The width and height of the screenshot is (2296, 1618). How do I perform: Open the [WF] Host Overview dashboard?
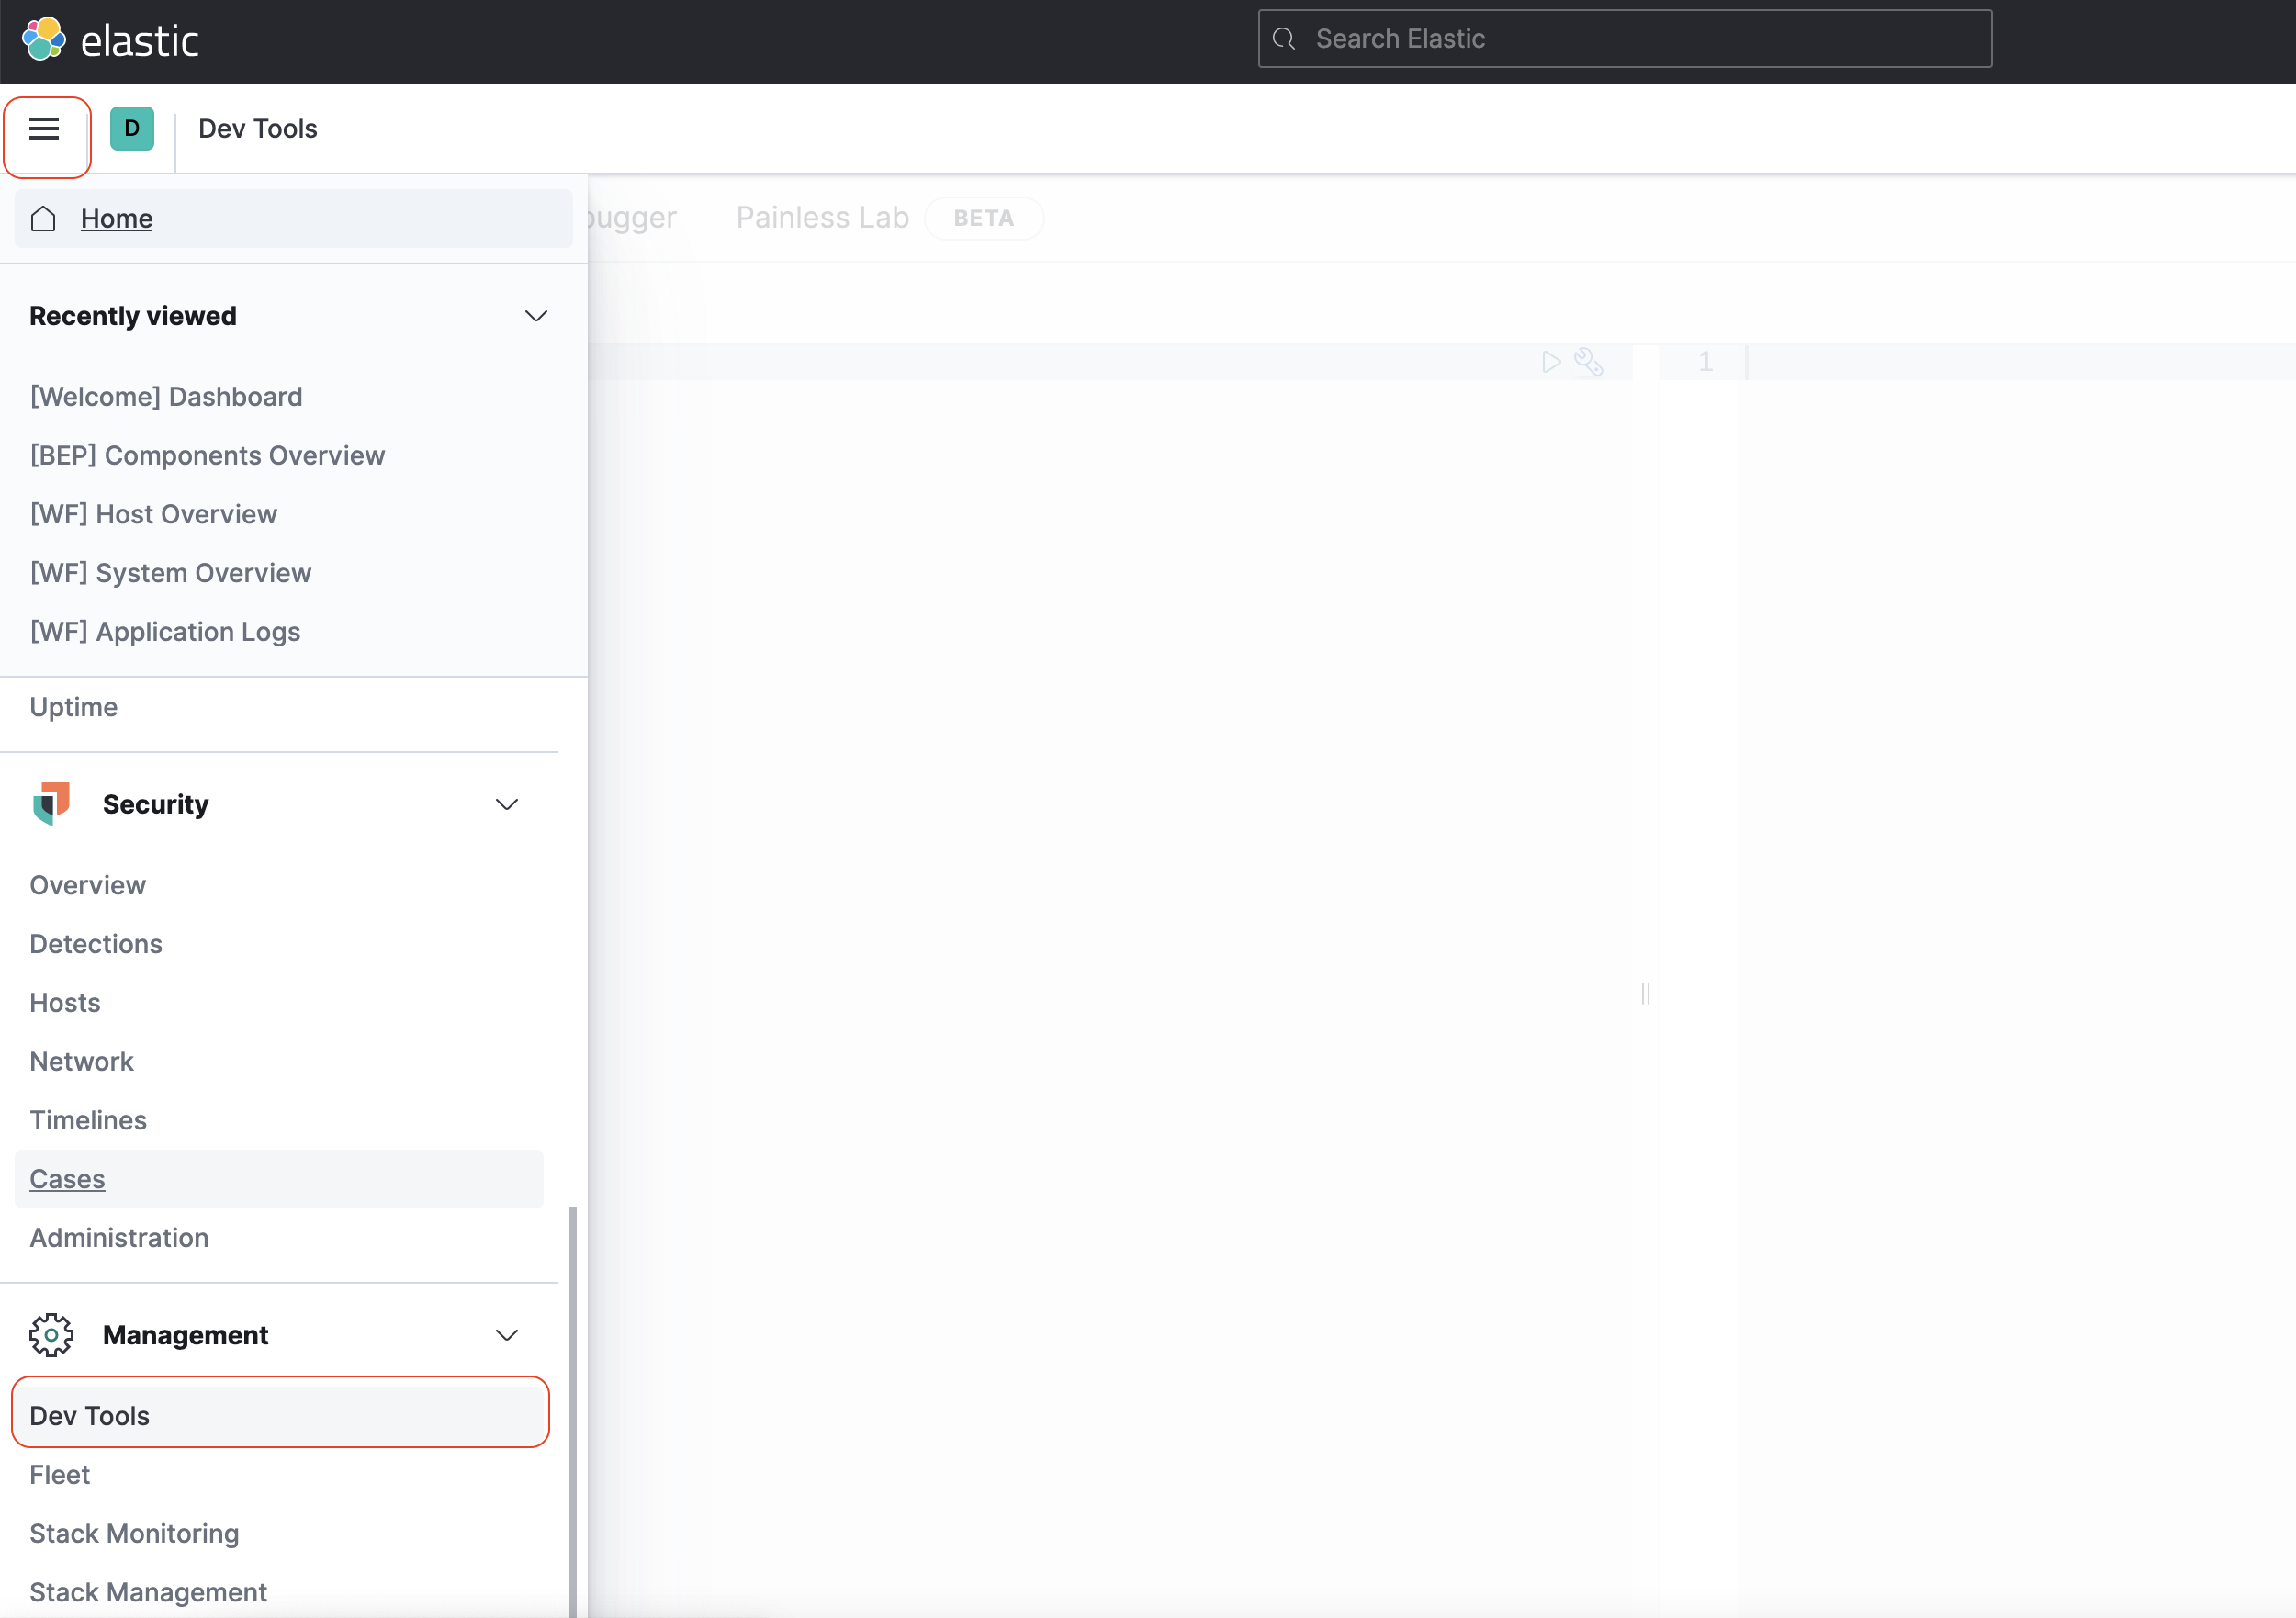point(153,514)
